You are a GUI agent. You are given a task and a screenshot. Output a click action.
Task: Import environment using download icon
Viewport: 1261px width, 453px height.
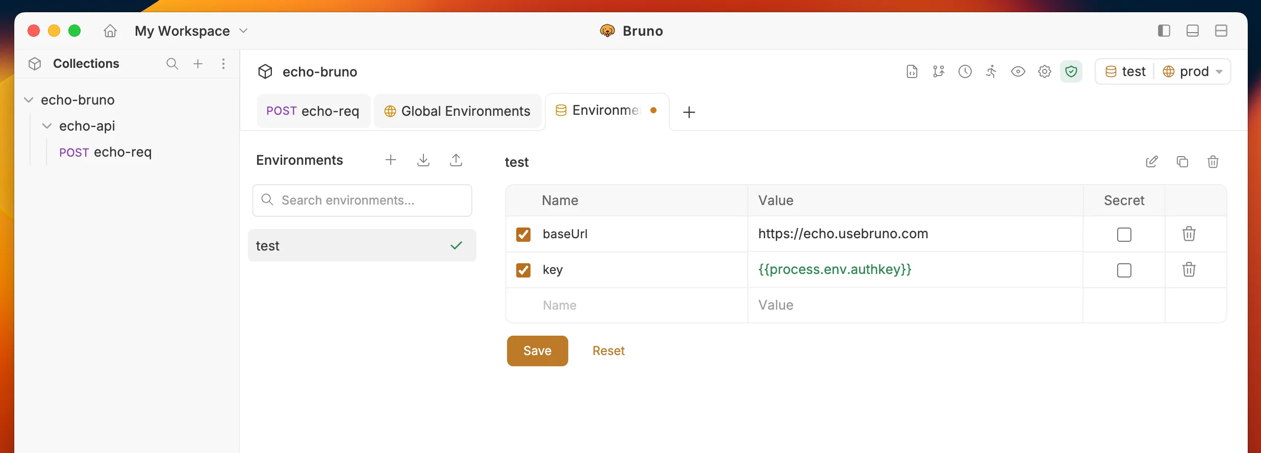[x=423, y=160]
